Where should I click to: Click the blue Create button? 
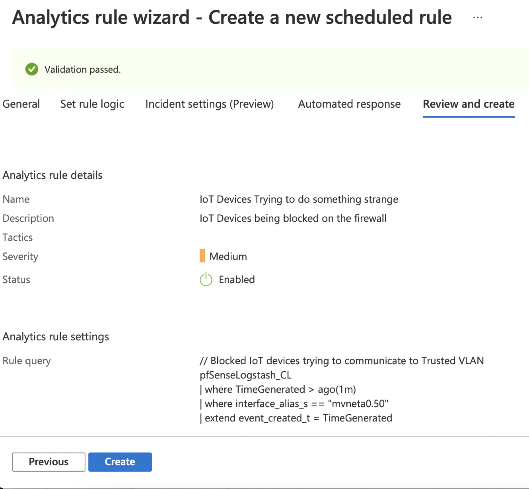tap(120, 462)
